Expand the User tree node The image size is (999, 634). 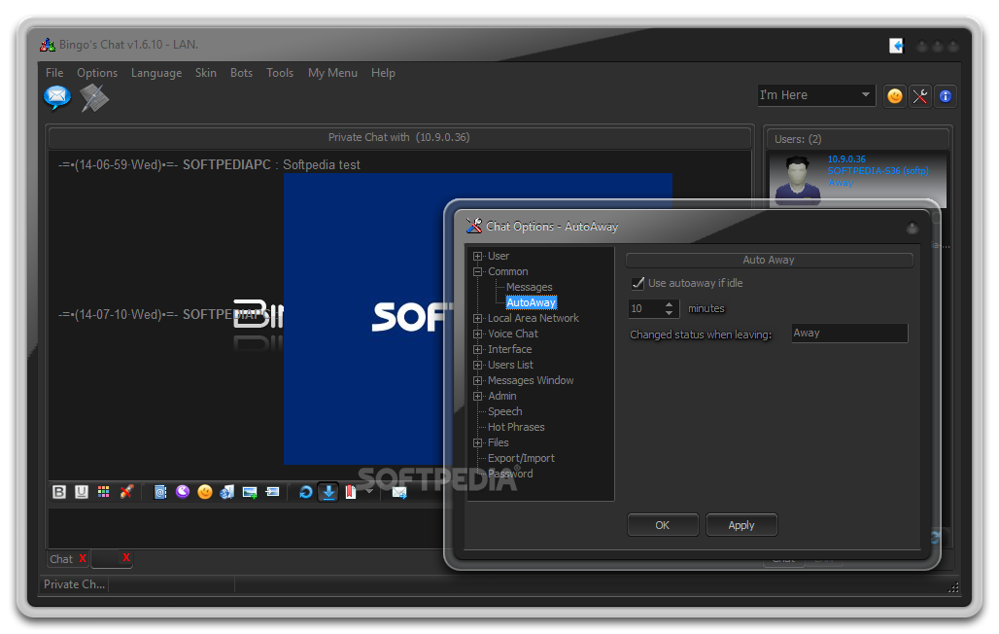(477, 256)
